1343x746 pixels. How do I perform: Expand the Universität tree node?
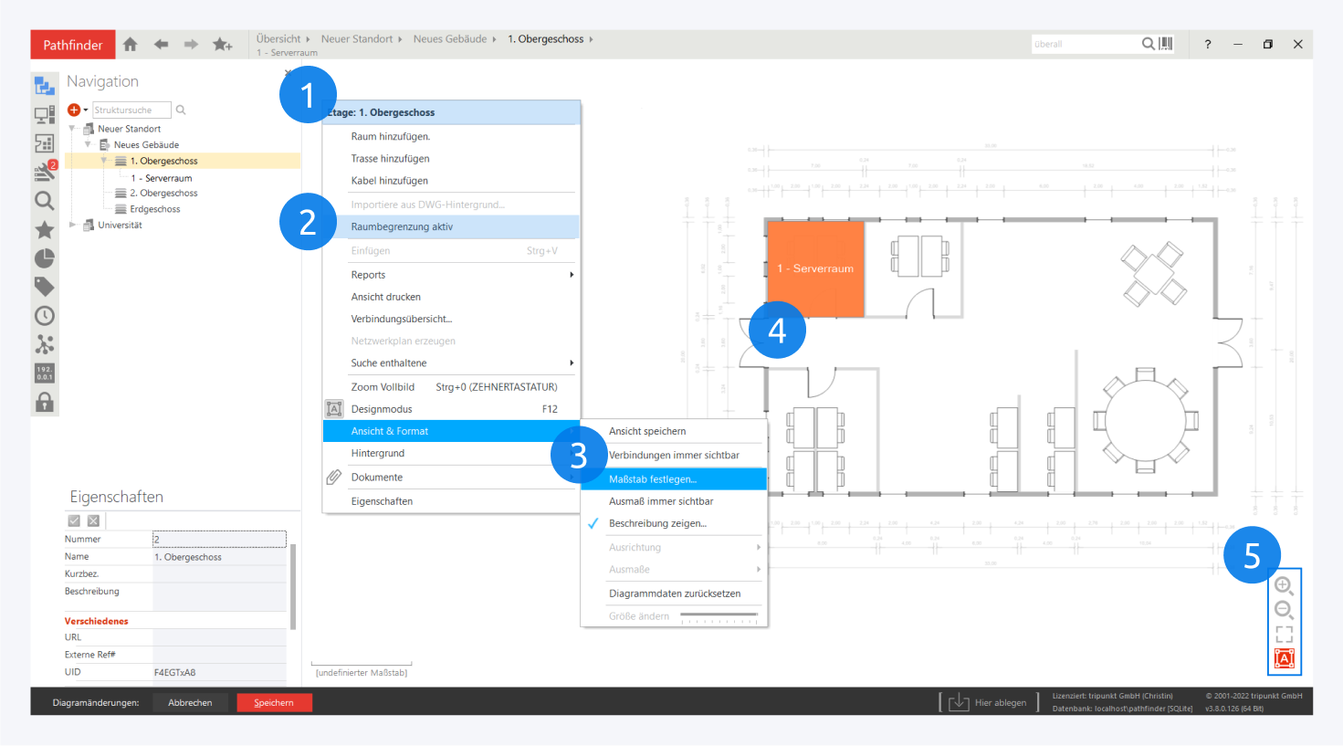73,225
